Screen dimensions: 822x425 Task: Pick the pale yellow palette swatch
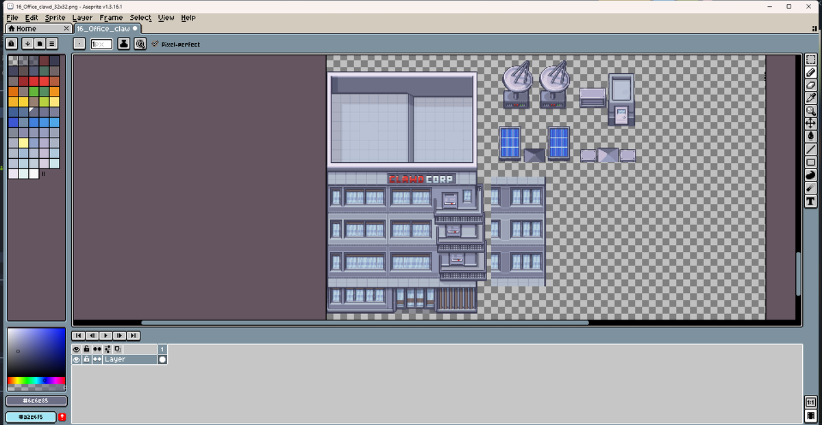[x=23, y=143]
